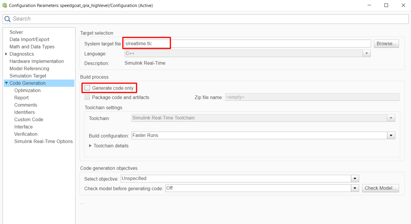Enable the Generate code only checkbox
The width and height of the screenshot is (411, 224).
tap(87, 88)
